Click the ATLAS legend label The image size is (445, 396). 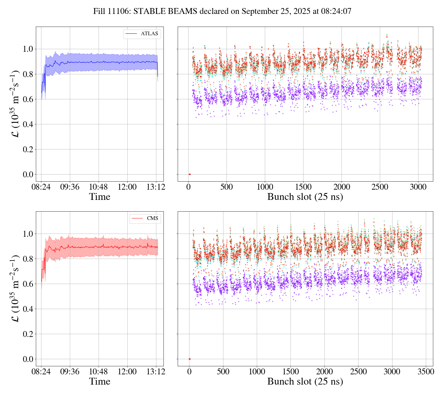[x=149, y=34]
